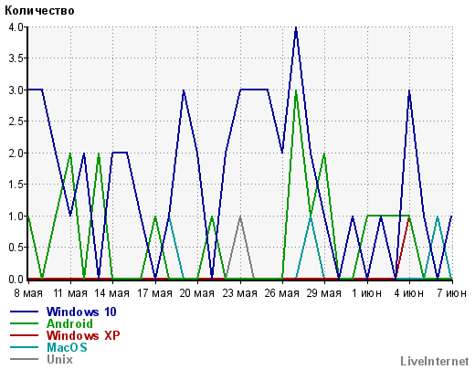Click the red Windows XP legend line

(25, 335)
